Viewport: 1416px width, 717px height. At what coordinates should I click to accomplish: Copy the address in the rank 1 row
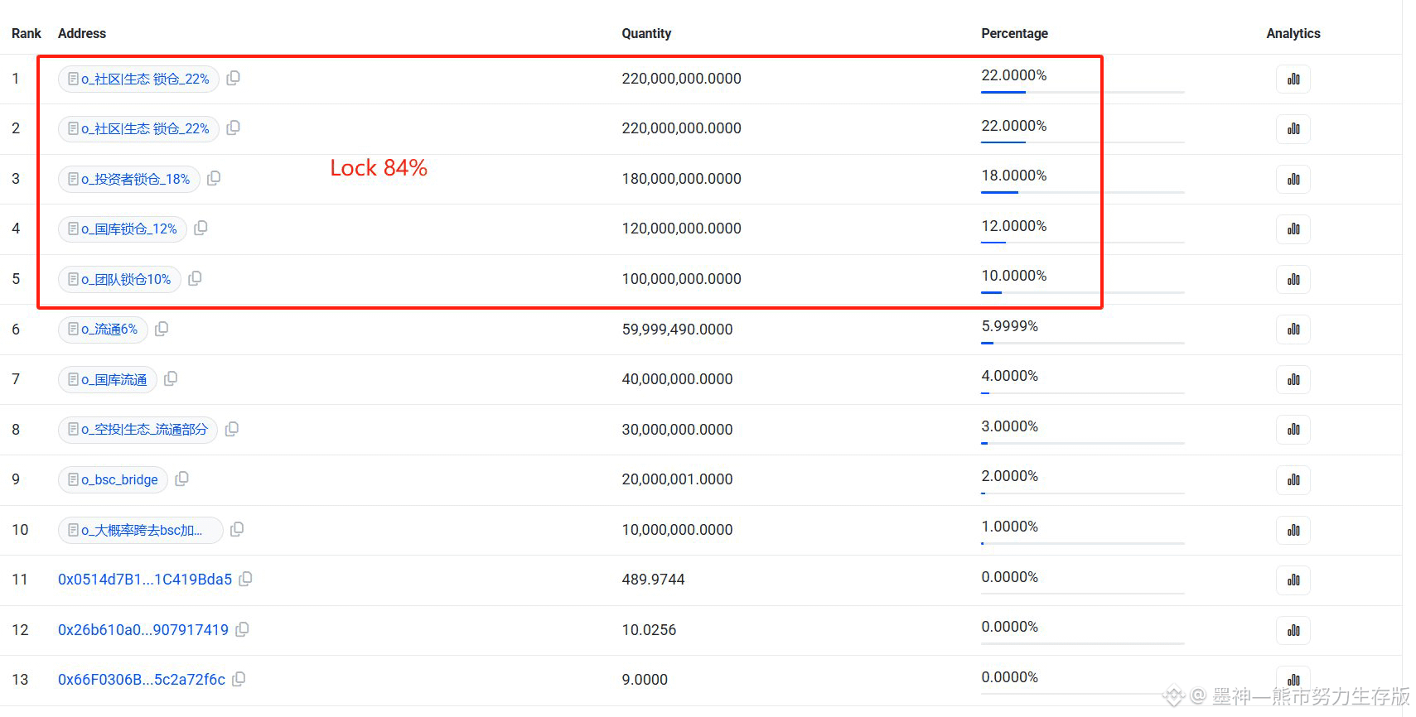[234, 78]
